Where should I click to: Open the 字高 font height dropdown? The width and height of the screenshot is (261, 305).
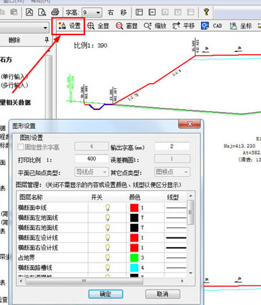98,12
